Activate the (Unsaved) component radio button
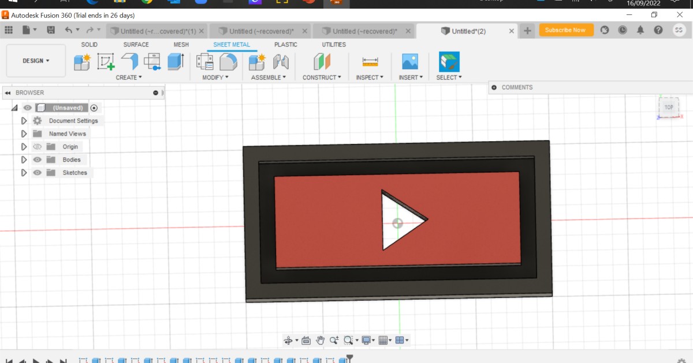This screenshot has width=693, height=363. (x=94, y=108)
